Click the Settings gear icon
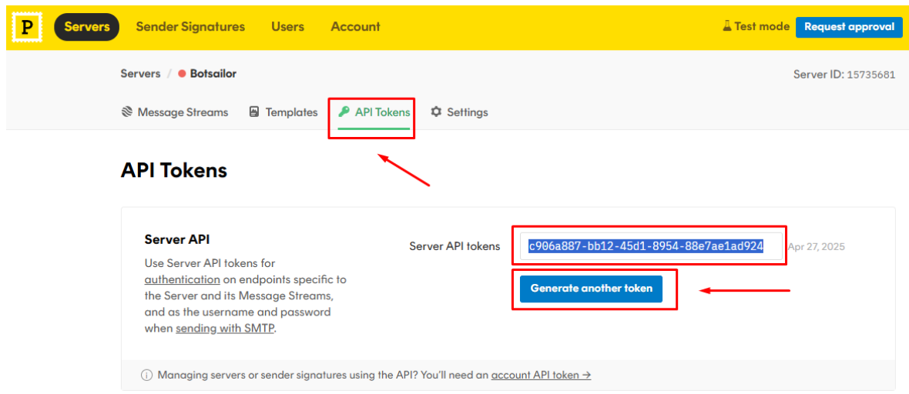The height and width of the screenshot is (394, 909). pyautogui.click(x=436, y=112)
